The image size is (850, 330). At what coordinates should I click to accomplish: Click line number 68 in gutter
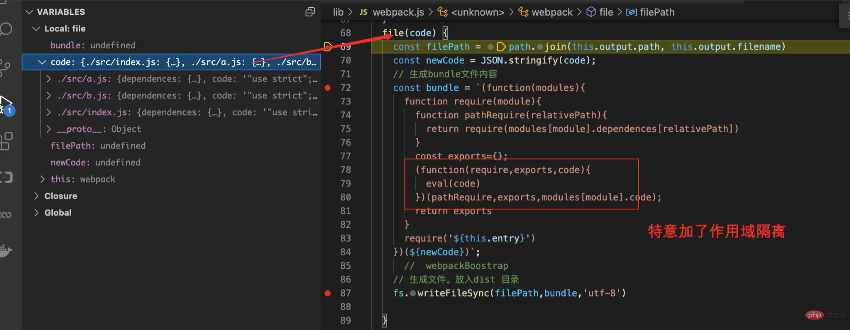(346, 33)
